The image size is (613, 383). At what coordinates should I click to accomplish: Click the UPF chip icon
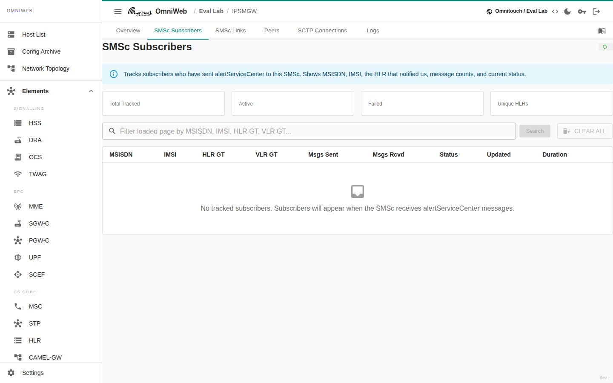click(18, 257)
